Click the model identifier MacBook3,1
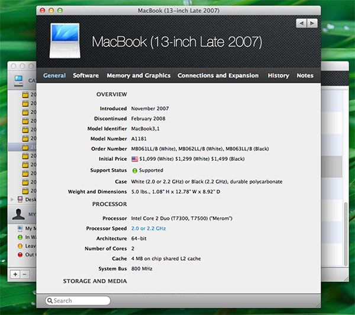The width and height of the screenshot is (355, 315). tap(146, 129)
